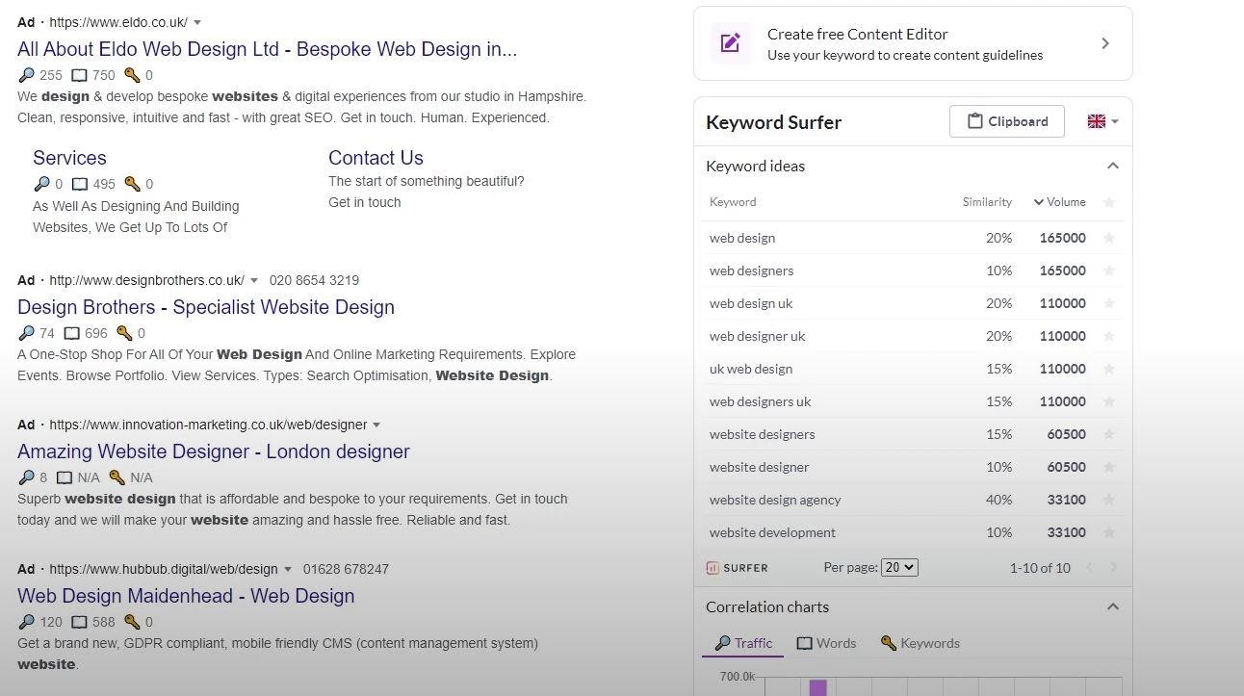Go to previous page of keyword ideas

pyautogui.click(x=1090, y=568)
